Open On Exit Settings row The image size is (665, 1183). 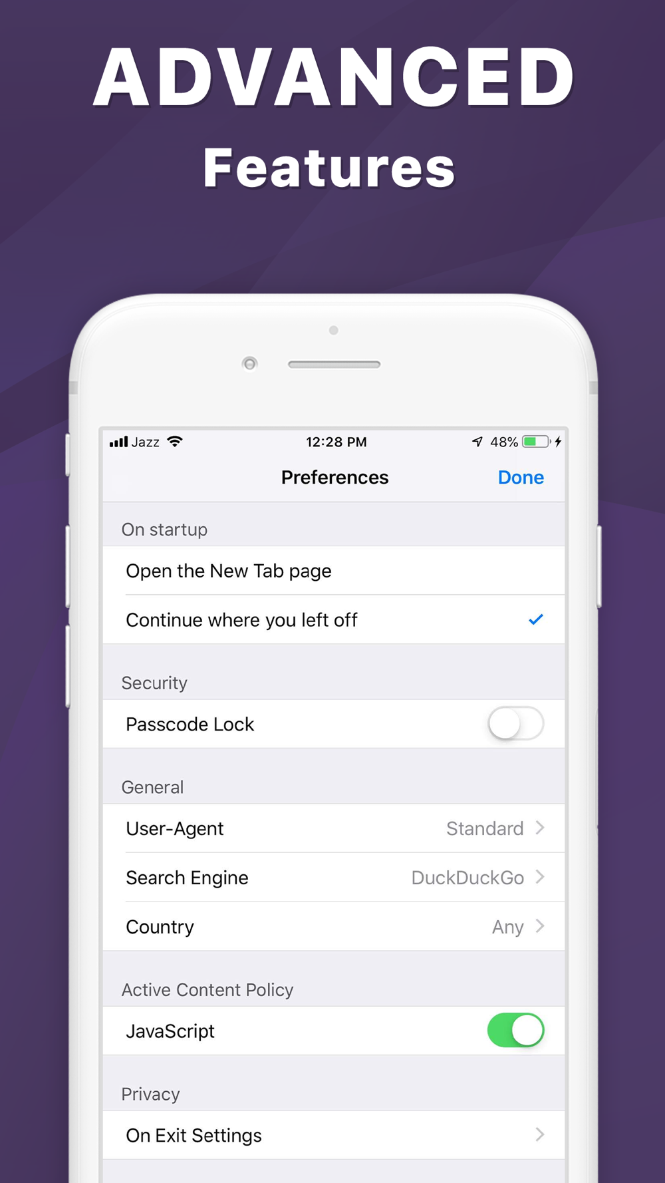(x=334, y=1134)
